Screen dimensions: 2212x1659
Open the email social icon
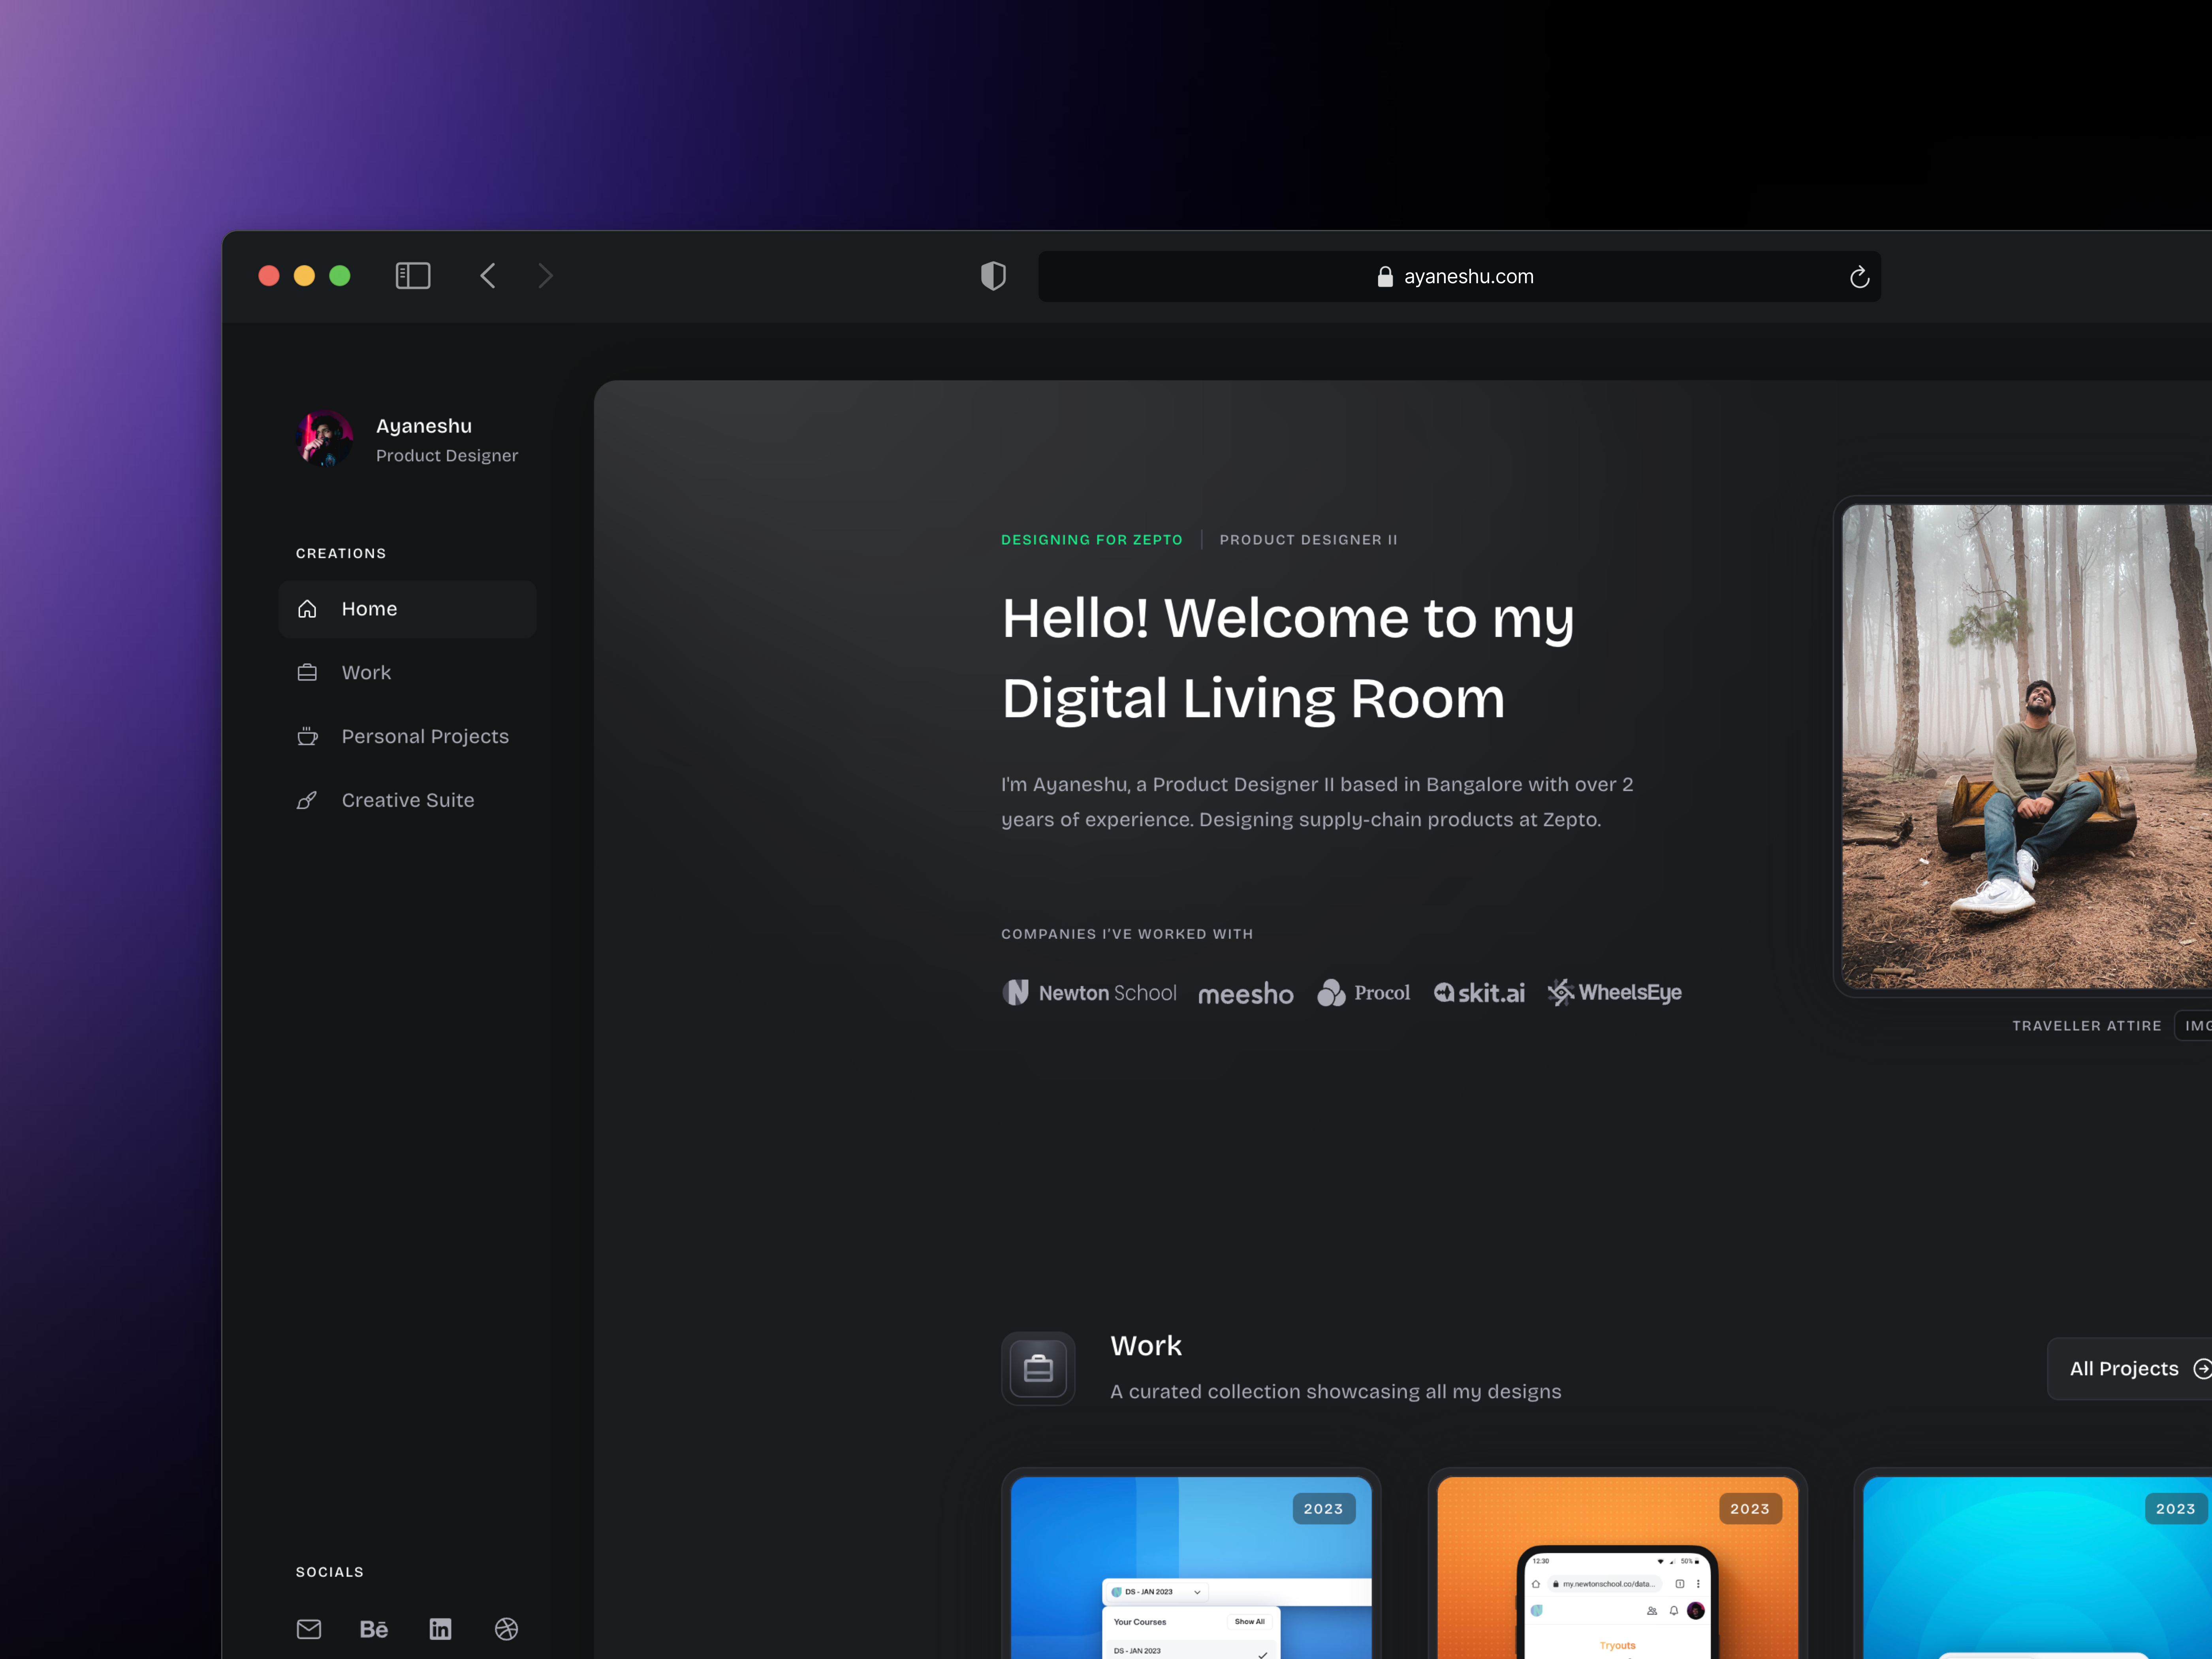[309, 1629]
